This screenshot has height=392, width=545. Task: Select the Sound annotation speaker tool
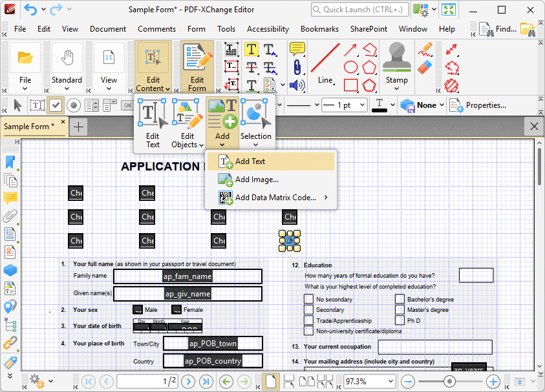tap(297, 85)
